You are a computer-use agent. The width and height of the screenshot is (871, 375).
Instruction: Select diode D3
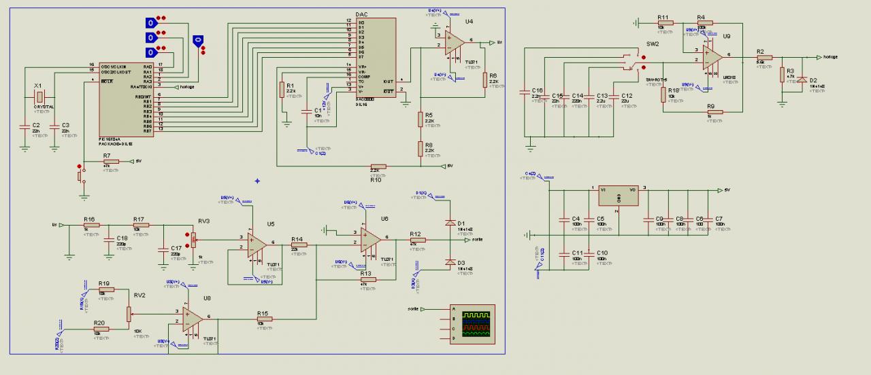[x=450, y=261]
